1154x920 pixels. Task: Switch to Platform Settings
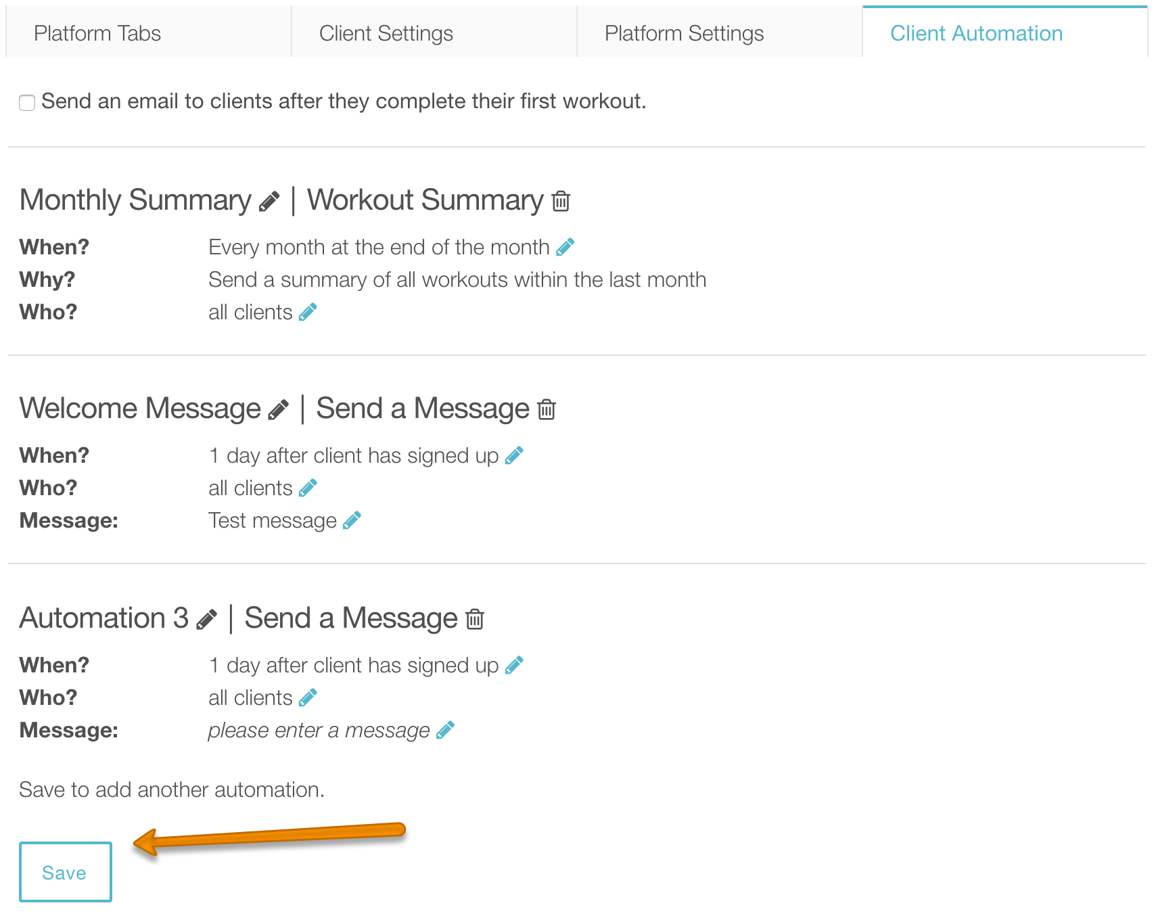click(x=684, y=32)
